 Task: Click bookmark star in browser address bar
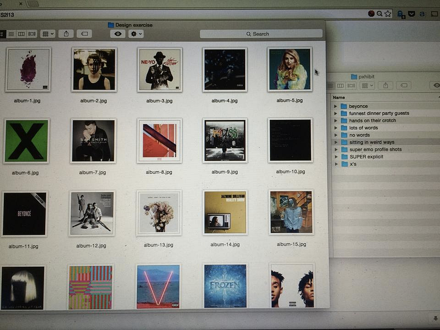pyautogui.click(x=388, y=13)
